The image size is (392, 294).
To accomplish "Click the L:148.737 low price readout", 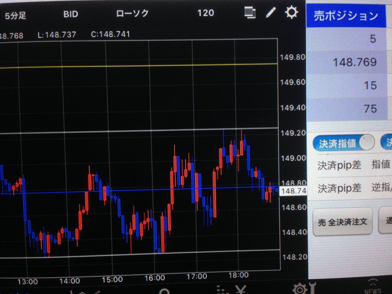I will tap(57, 35).
